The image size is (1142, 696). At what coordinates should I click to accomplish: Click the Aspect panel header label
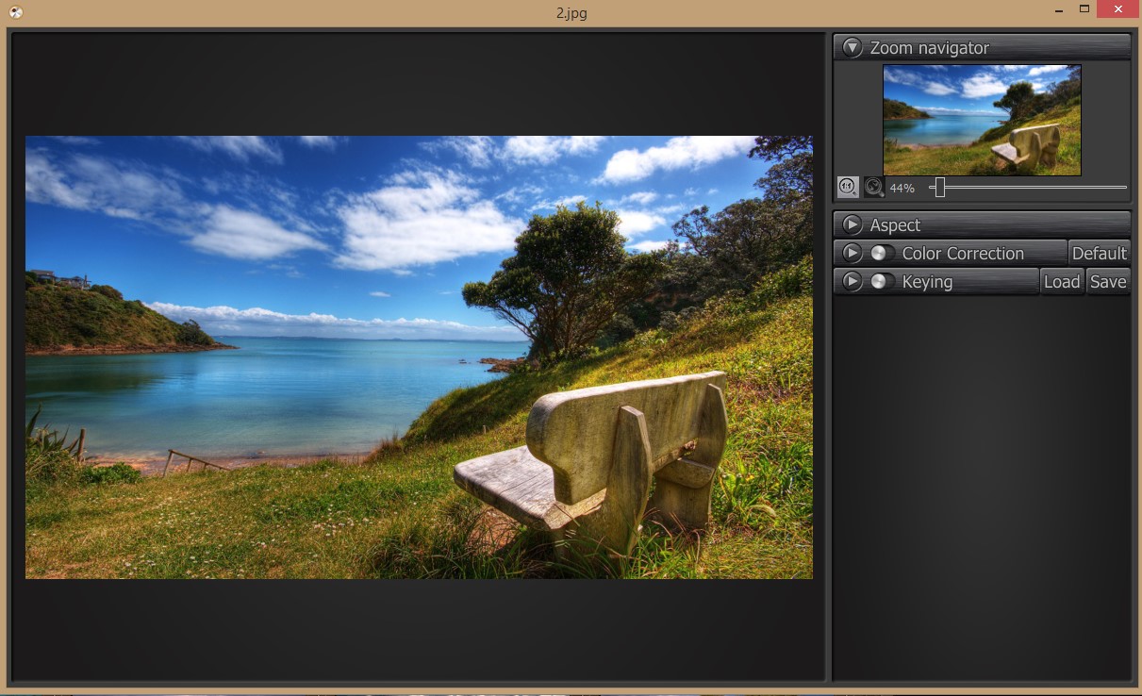(x=895, y=225)
